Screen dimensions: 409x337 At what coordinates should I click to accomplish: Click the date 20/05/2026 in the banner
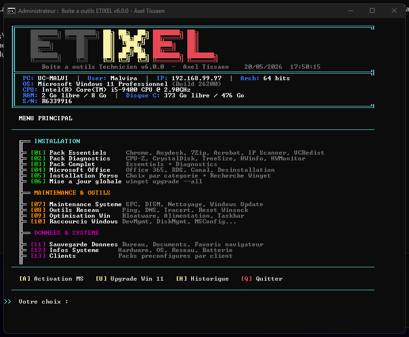[x=263, y=67]
